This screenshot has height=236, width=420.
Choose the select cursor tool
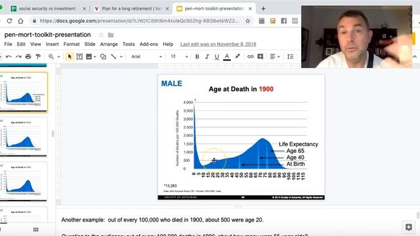point(70,56)
